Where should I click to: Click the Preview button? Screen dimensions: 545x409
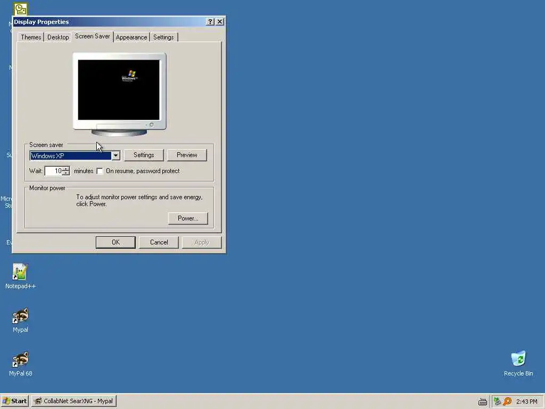(x=187, y=155)
